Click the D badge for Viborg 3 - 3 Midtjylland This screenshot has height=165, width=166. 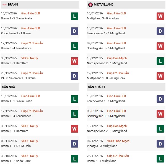pyautogui.click(x=160, y=144)
